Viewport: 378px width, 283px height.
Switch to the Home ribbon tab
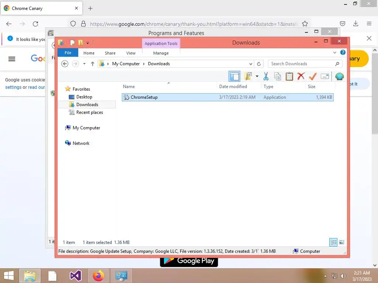pos(89,53)
